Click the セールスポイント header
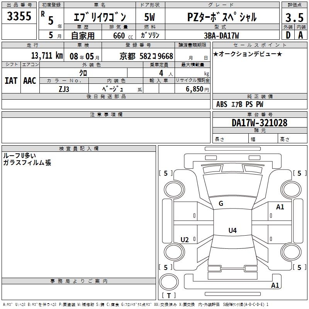309x309 pixels. click(x=260, y=45)
